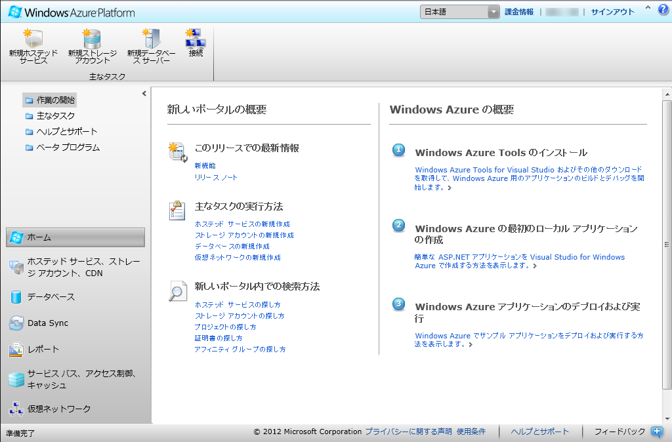This screenshot has height=442, width=672.
Task: Click the vertical scrollbar down arrow
Action: [667, 419]
